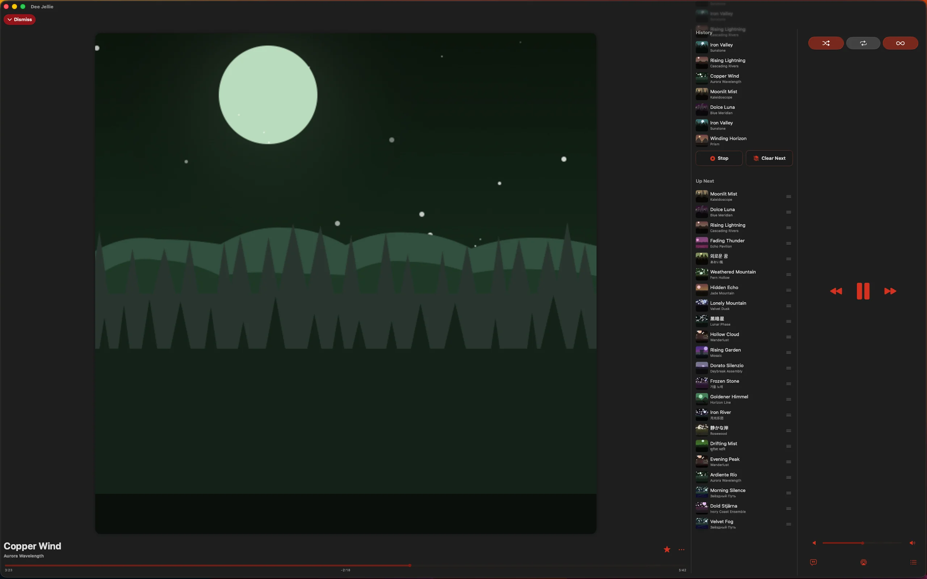Image resolution: width=927 pixels, height=579 pixels.
Task: Select Winding Horizon in History
Action: point(728,140)
